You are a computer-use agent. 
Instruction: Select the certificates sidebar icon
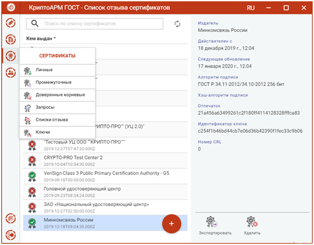(11, 56)
